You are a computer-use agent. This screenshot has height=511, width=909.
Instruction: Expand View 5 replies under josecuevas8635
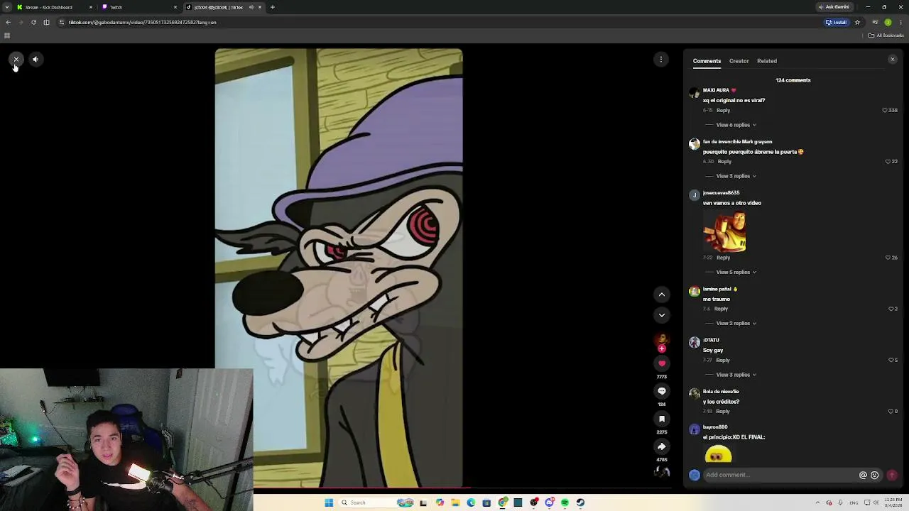click(736, 273)
